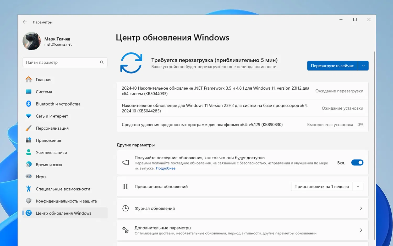Close the Параметры window
The height and width of the screenshot is (246, 393).
[369, 19]
